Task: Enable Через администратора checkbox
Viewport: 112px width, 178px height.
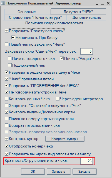Action: (58, 99)
